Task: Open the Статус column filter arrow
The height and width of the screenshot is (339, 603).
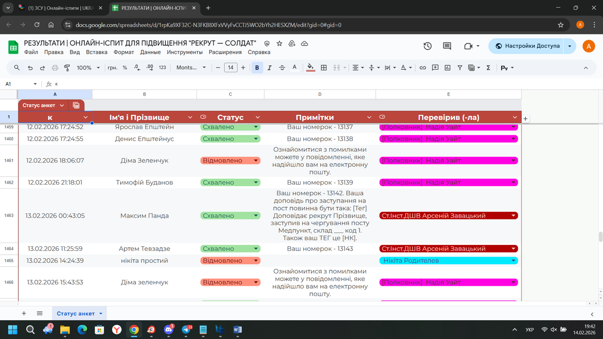Action: 257,117
